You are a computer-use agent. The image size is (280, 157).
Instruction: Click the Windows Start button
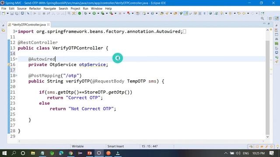click(x=4, y=153)
